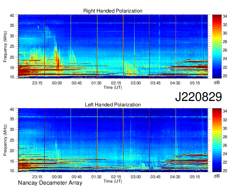The width and height of the screenshot is (231, 187).
Task: Click the 30 MHz tick on Left Handed frequency axis
Action: pyautogui.click(x=12, y=129)
